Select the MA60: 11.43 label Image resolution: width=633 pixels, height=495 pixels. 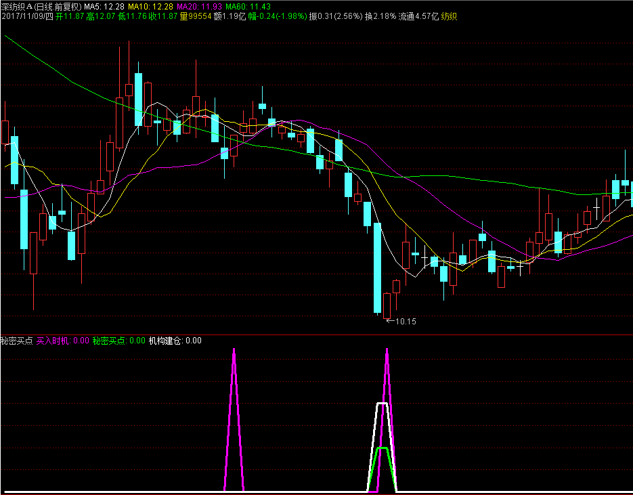click(x=248, y=7)
